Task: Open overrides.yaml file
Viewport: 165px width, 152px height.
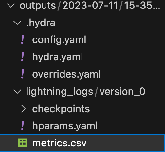Action: [66, 74]
